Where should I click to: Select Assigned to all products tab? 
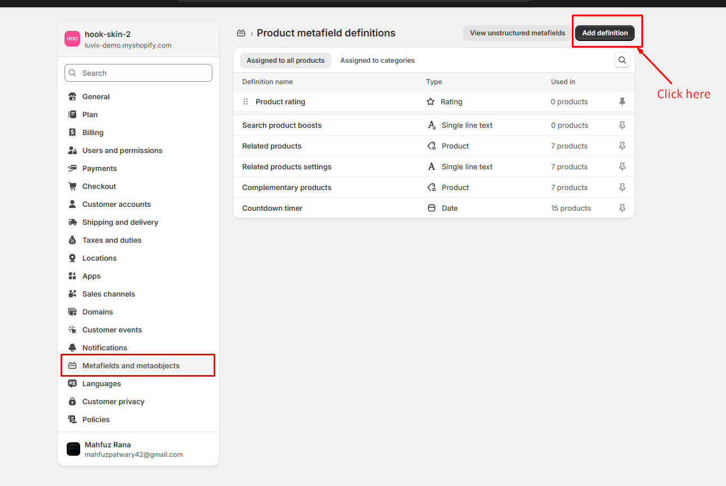(x=285, y=61)
